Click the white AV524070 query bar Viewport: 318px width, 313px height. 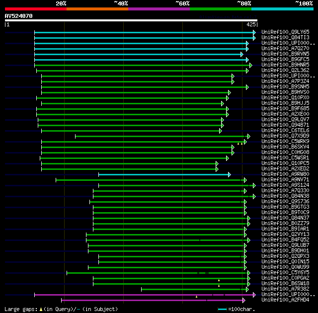coord(131,20)
